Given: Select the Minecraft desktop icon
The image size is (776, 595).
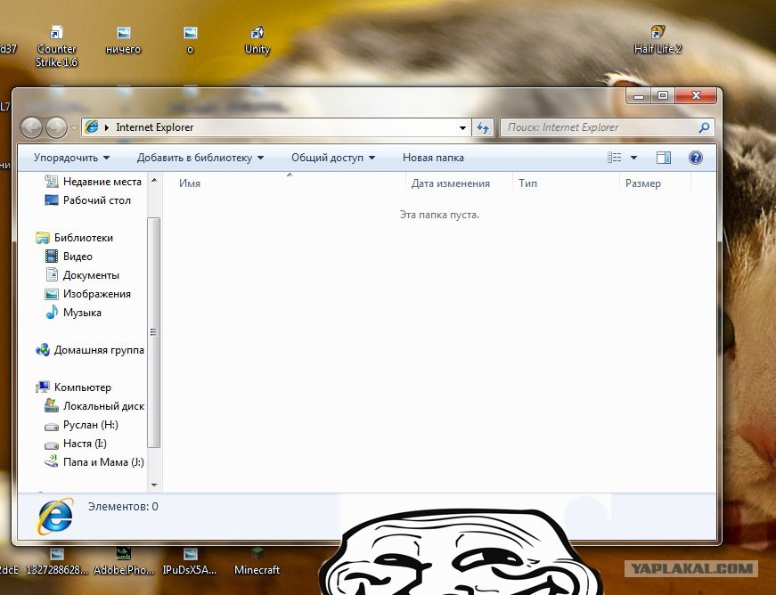Looking at the screenshot, I should pos(257,561).
